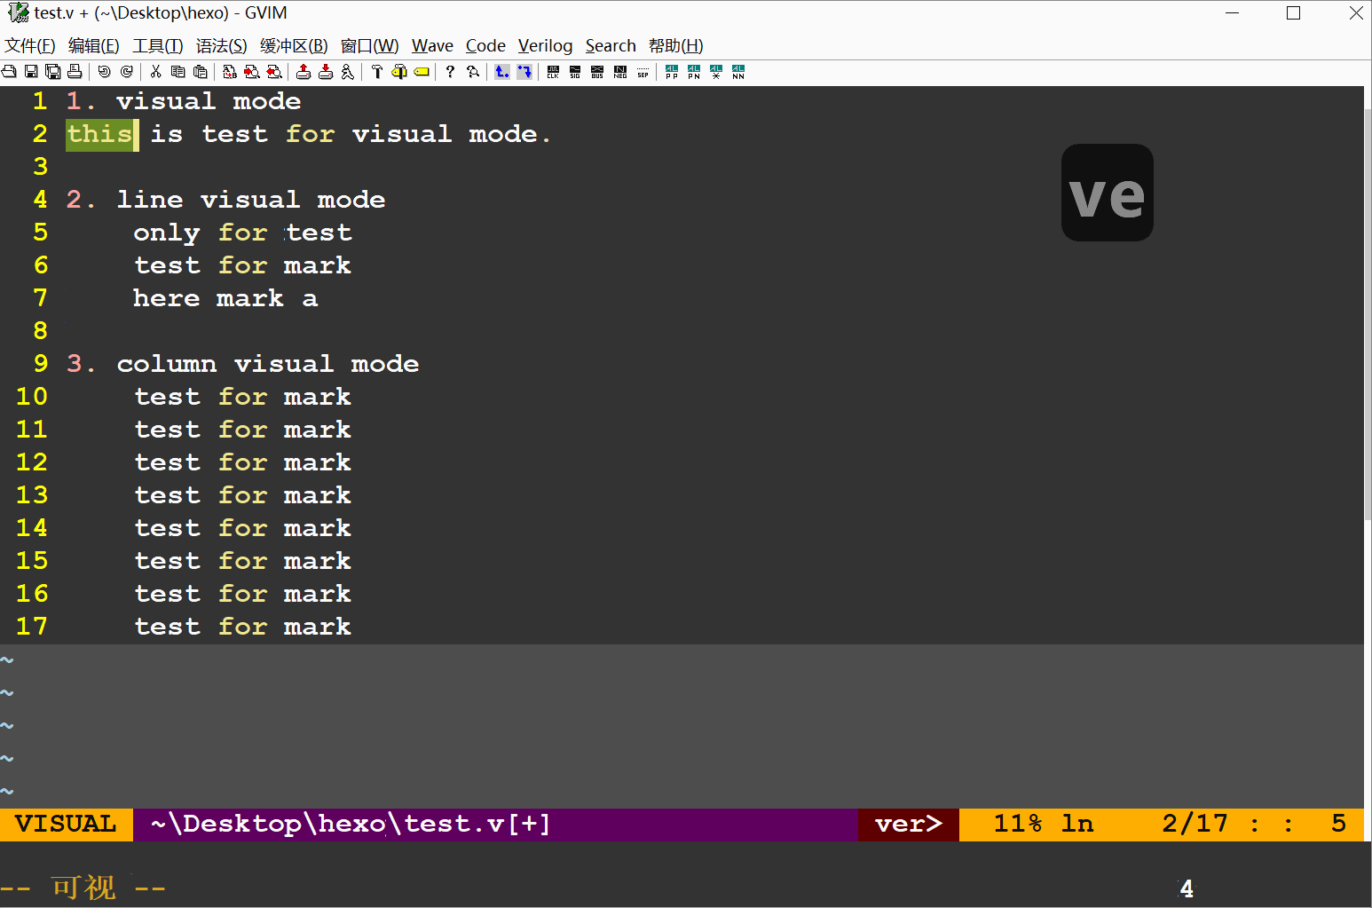
Task: Open the Find and Replace icon
Action: (230, 72)
